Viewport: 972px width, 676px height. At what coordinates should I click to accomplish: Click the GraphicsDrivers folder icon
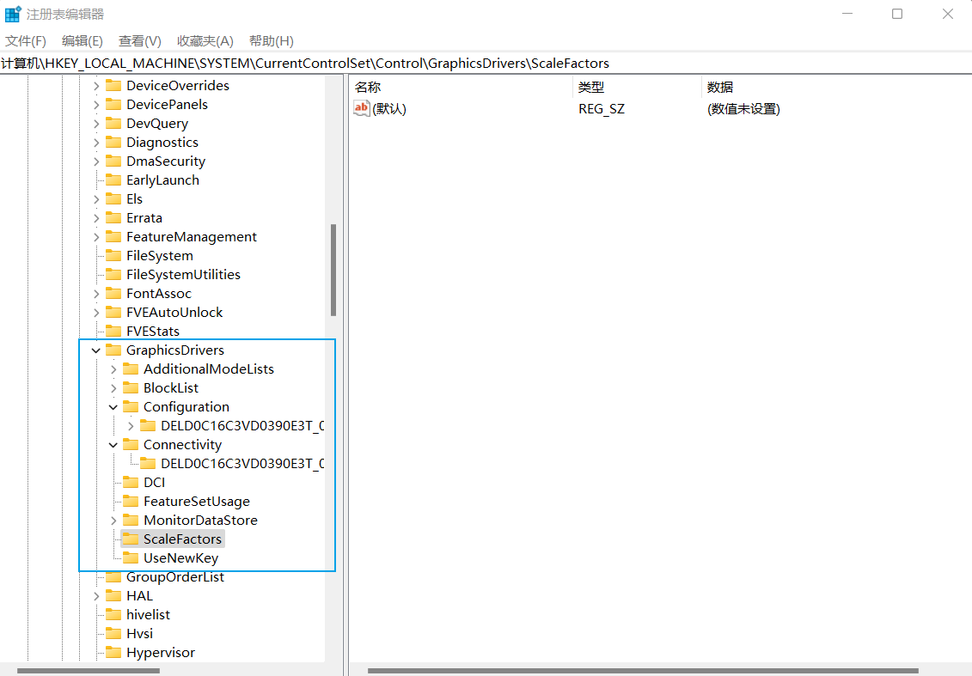click(x=113, y=350)
